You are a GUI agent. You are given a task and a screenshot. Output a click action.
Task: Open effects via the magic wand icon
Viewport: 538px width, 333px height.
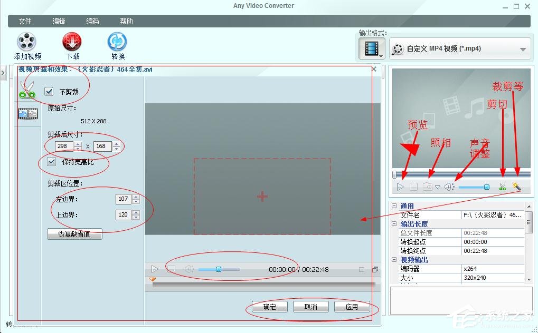516,187
